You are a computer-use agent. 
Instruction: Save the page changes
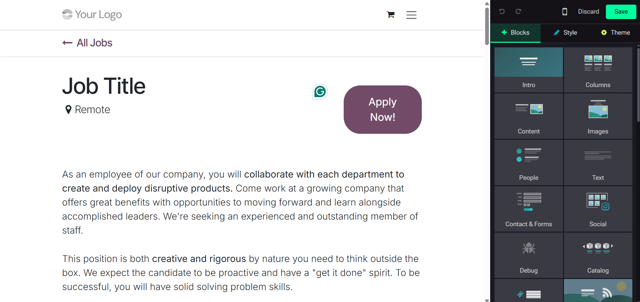621,12
